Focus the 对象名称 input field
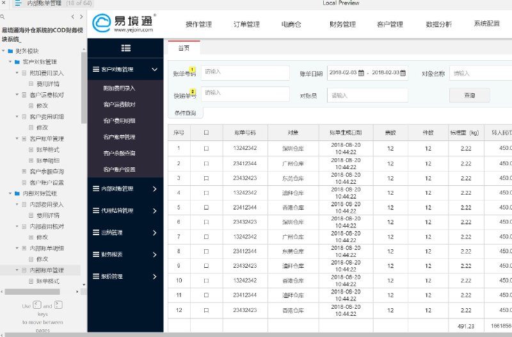This screenshot has width=512, height=337. (481, 73)
